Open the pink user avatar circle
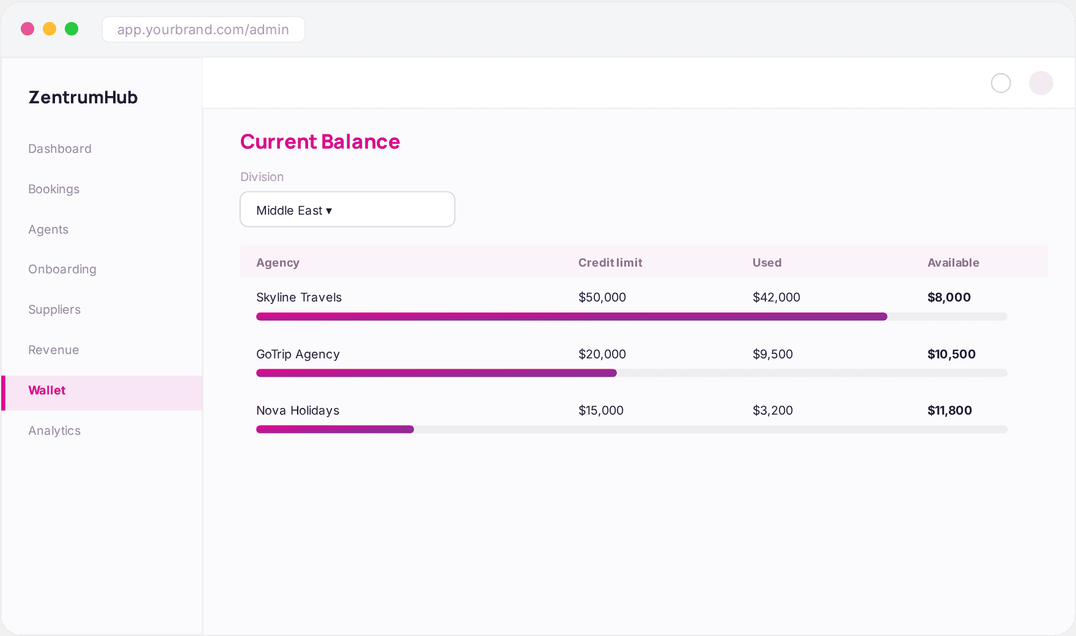 tap(1041, 83)
